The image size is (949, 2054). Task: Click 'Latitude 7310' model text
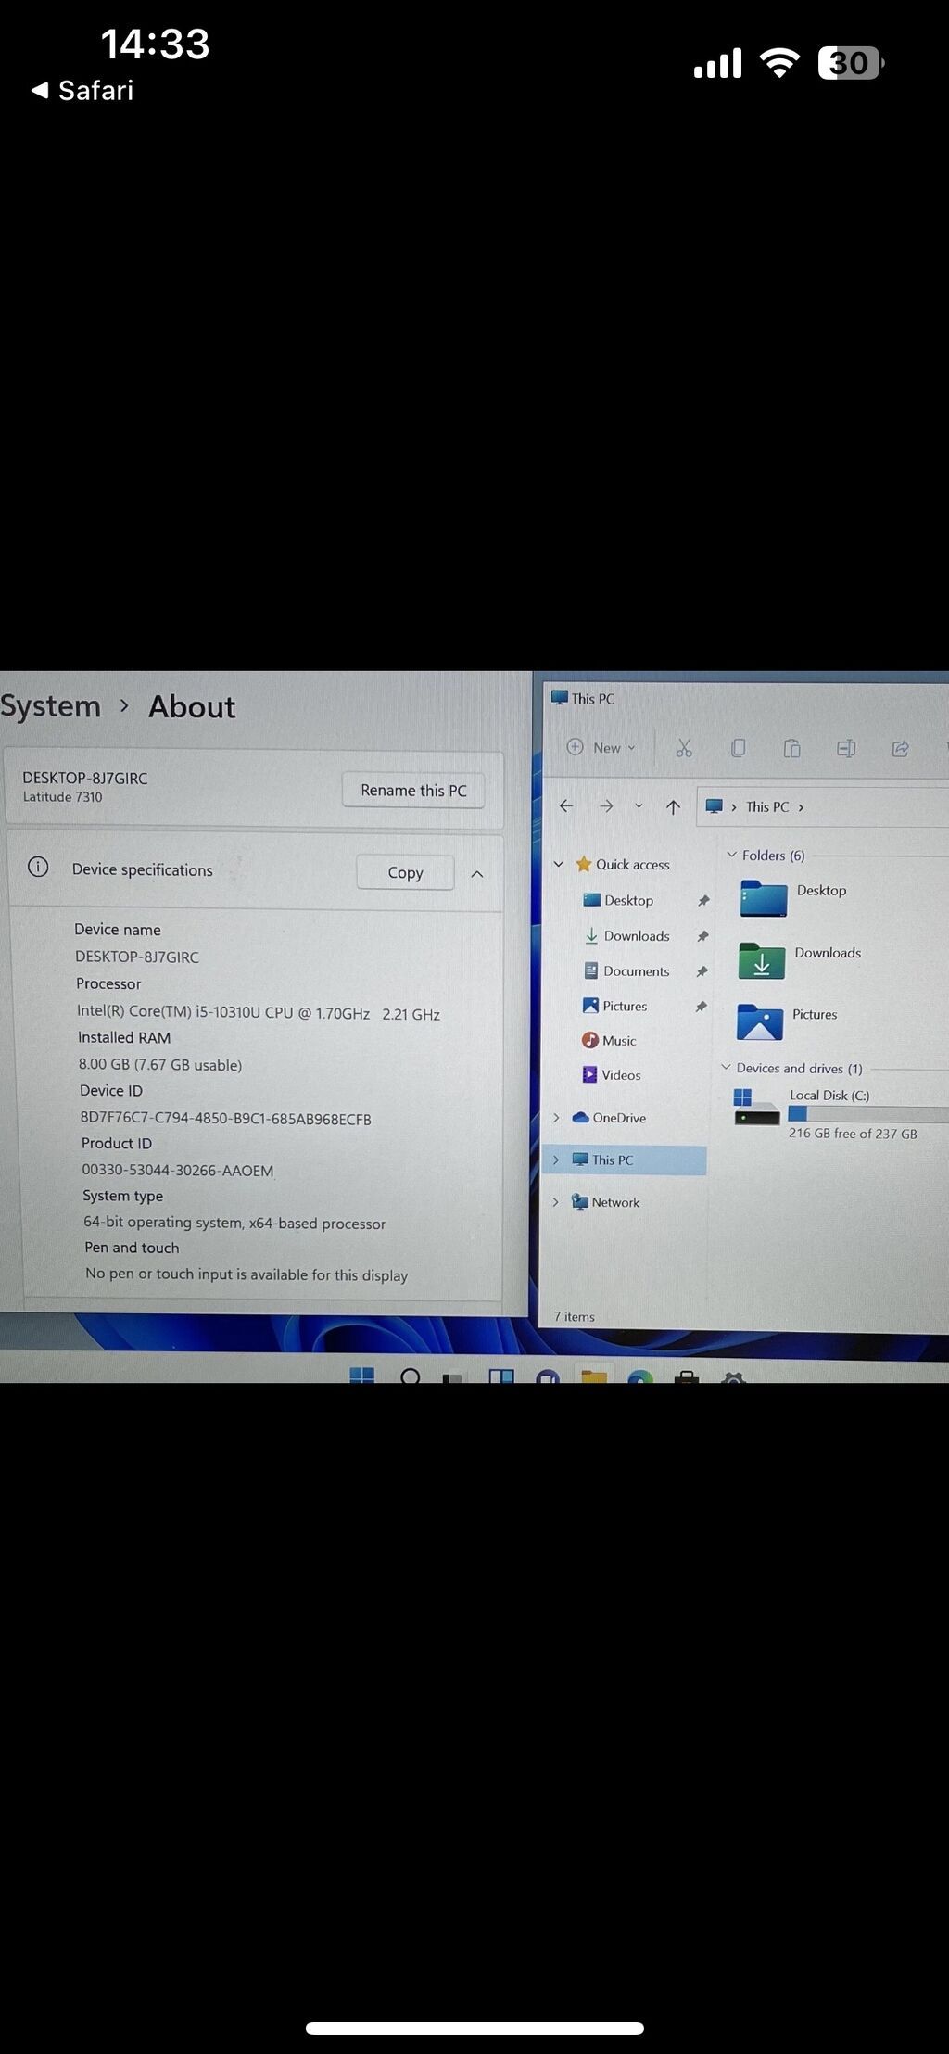62,797
